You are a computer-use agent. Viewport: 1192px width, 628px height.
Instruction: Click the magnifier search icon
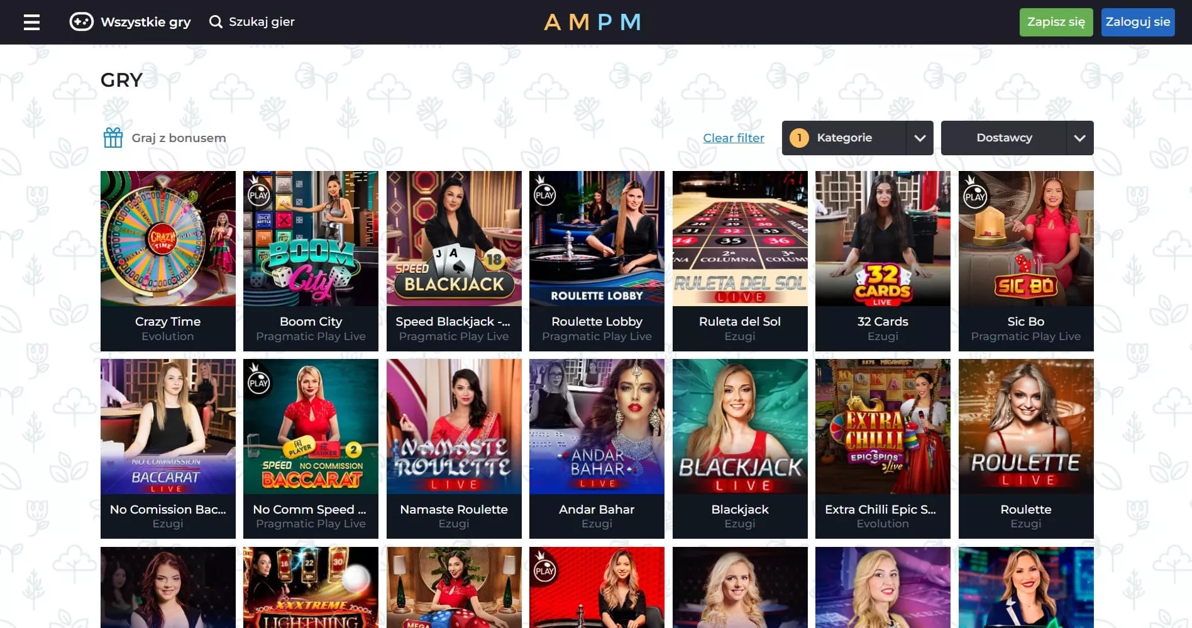point(216,22)
